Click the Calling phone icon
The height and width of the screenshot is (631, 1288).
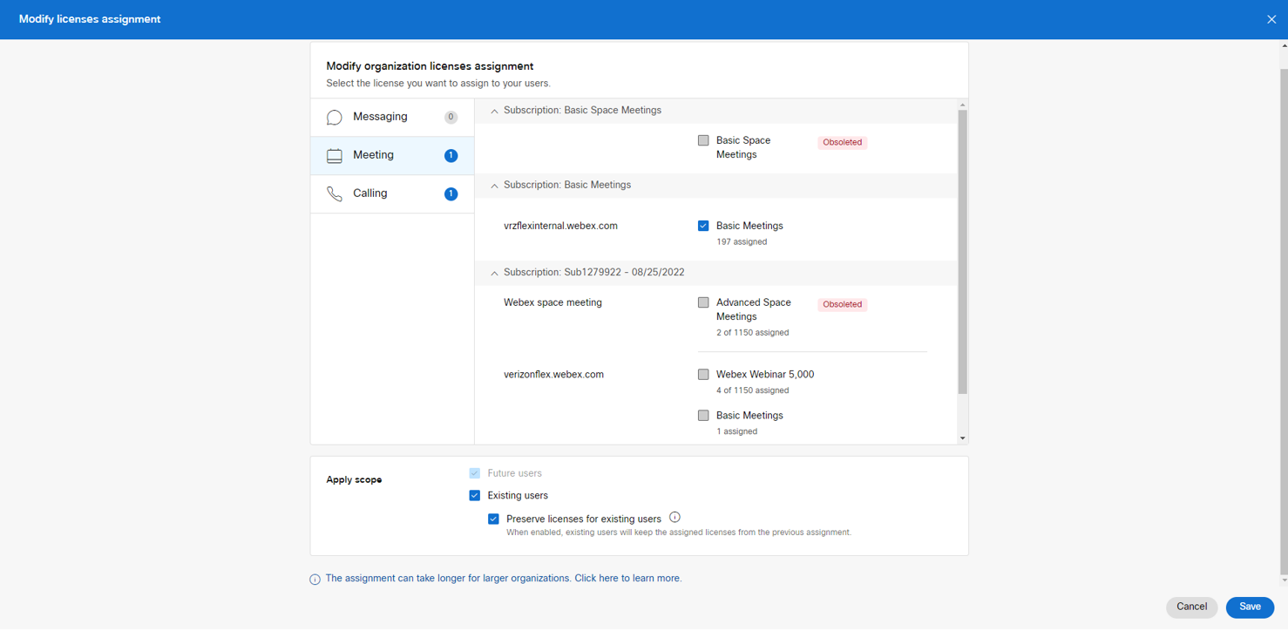334,194
